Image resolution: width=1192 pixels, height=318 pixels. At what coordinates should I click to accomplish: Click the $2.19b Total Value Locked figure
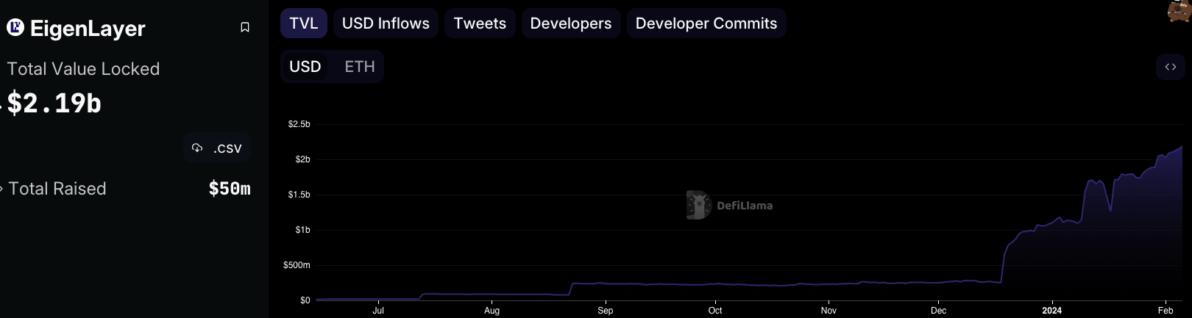coord(54,104)
